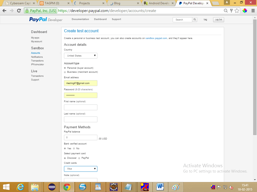Click the Action Center flag icon

click(219, 187)
